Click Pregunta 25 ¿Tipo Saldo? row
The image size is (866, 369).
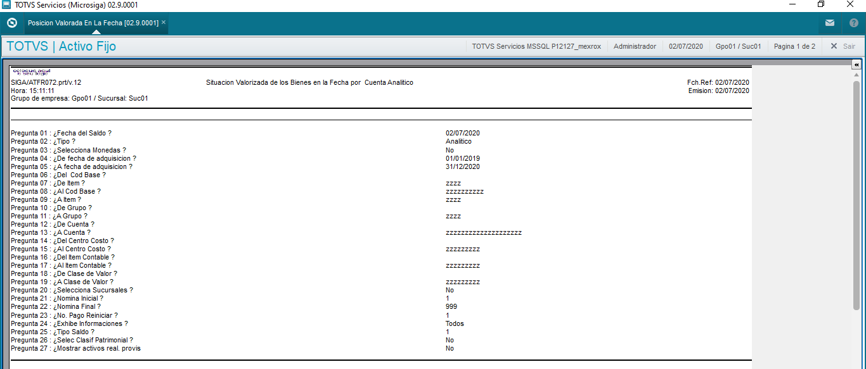53,332
